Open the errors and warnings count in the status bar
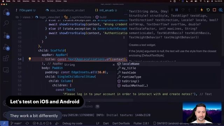The width and height of the screenshot is (224, 126). pos(42,123)
